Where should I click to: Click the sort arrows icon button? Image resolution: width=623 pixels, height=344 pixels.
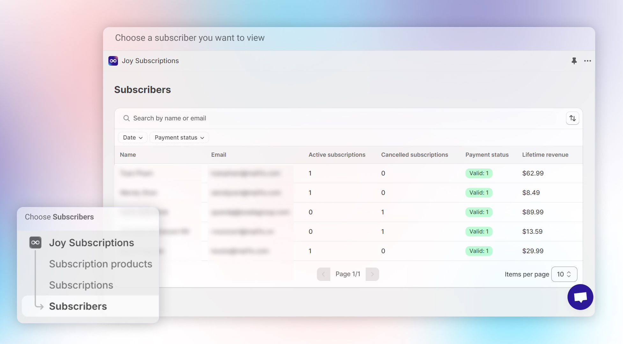[x=572, y=118]
